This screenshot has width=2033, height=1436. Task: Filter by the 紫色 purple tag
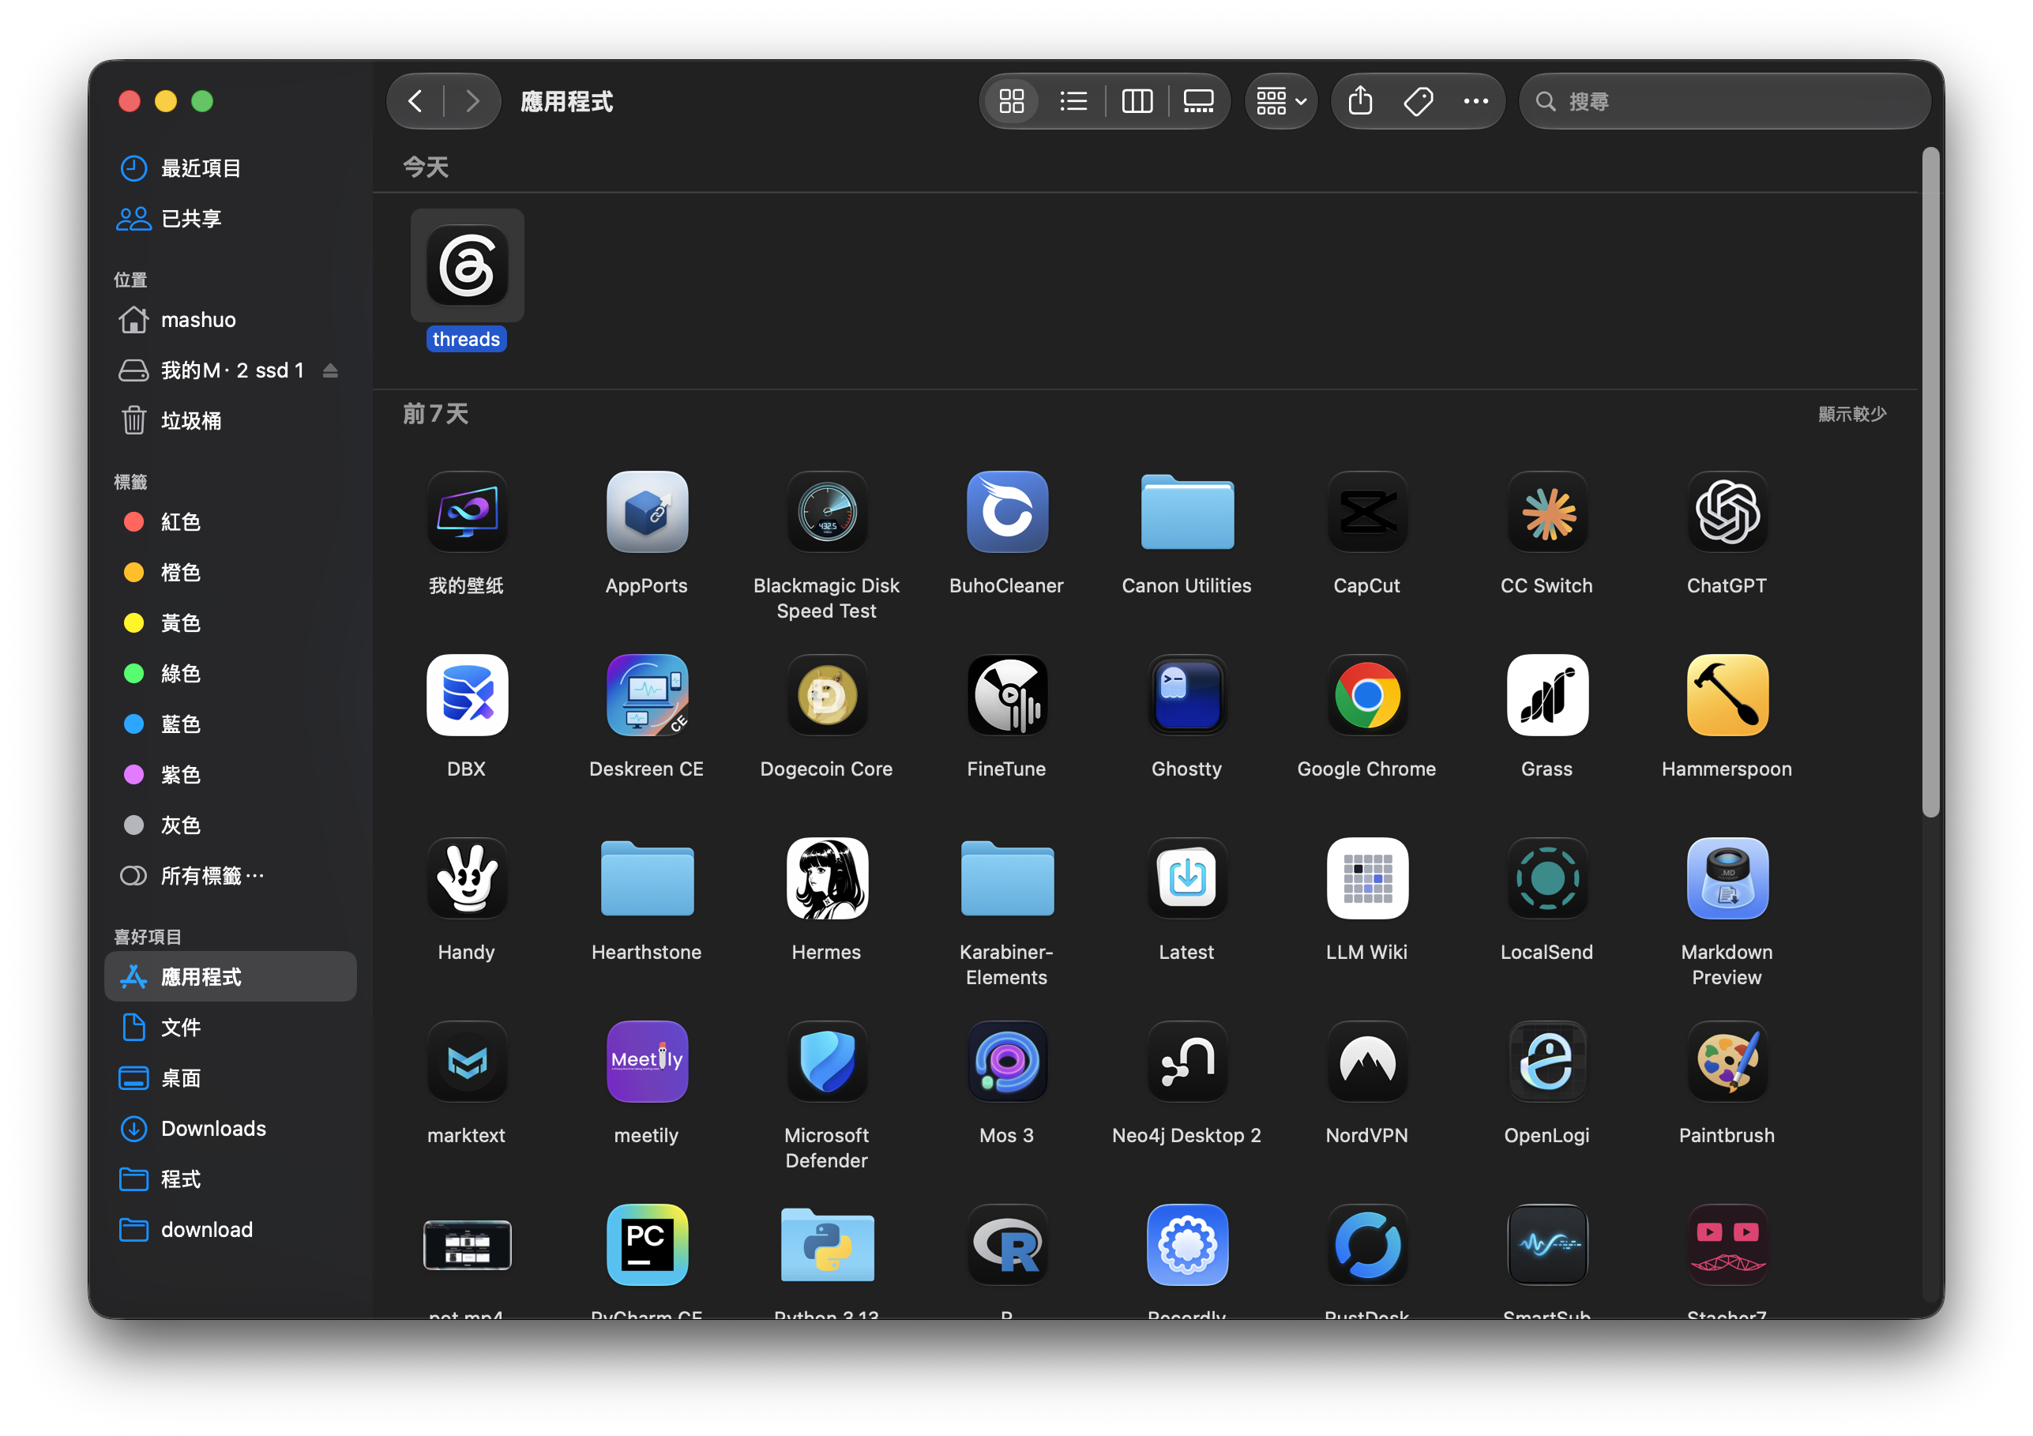(230, 774)
